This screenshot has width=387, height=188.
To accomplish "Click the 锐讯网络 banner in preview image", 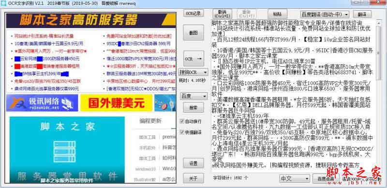I will (x=42, y=103).
